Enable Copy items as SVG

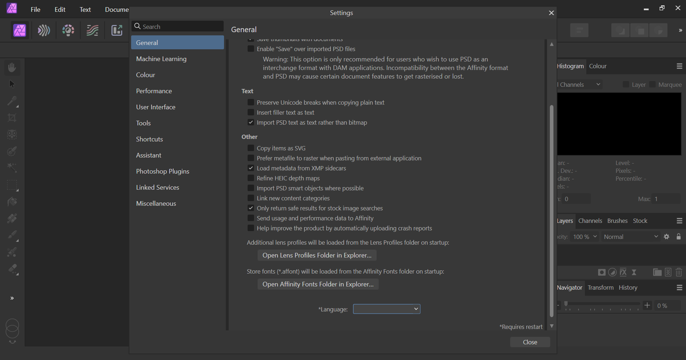(x=251, y=148)
